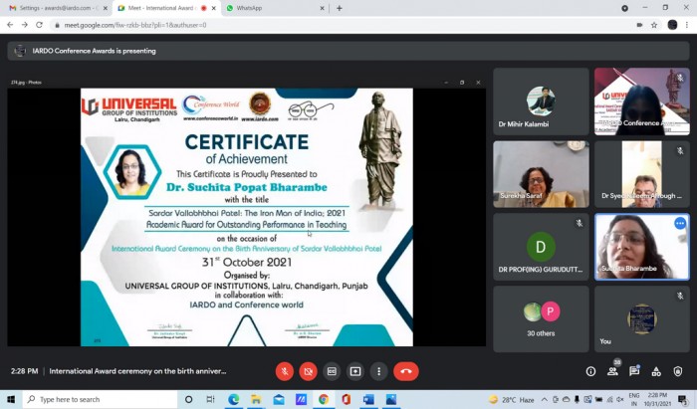Open options on Suchita Bharambe tile
The height and width of the screenshot is (409, 697).
pos(680,223)
